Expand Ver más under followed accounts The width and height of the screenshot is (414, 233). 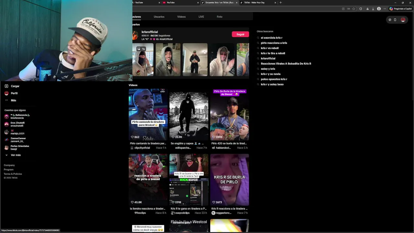(x=13, y=155)
